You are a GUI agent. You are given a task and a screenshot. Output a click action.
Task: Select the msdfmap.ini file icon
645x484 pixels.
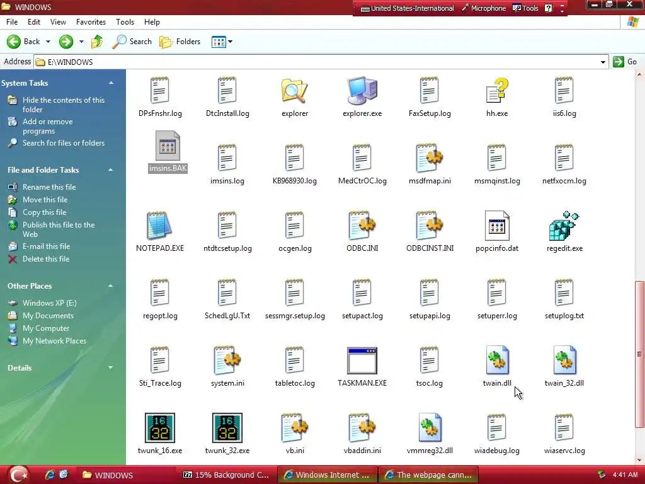(430, 158)
